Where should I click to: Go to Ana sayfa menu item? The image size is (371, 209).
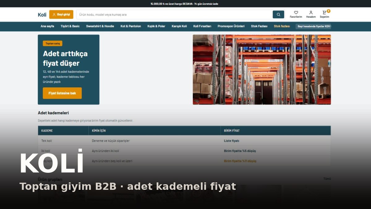click(47, 26)
